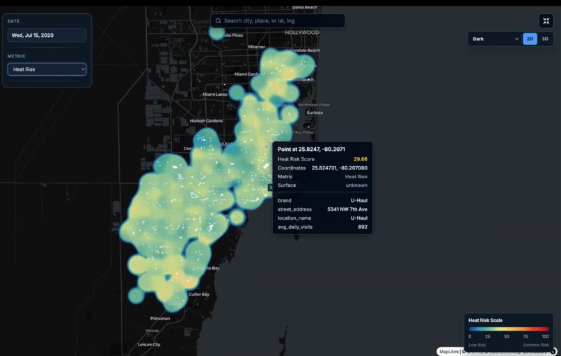Click the Hialeah Gardens map label

click(x=206, y=121)
